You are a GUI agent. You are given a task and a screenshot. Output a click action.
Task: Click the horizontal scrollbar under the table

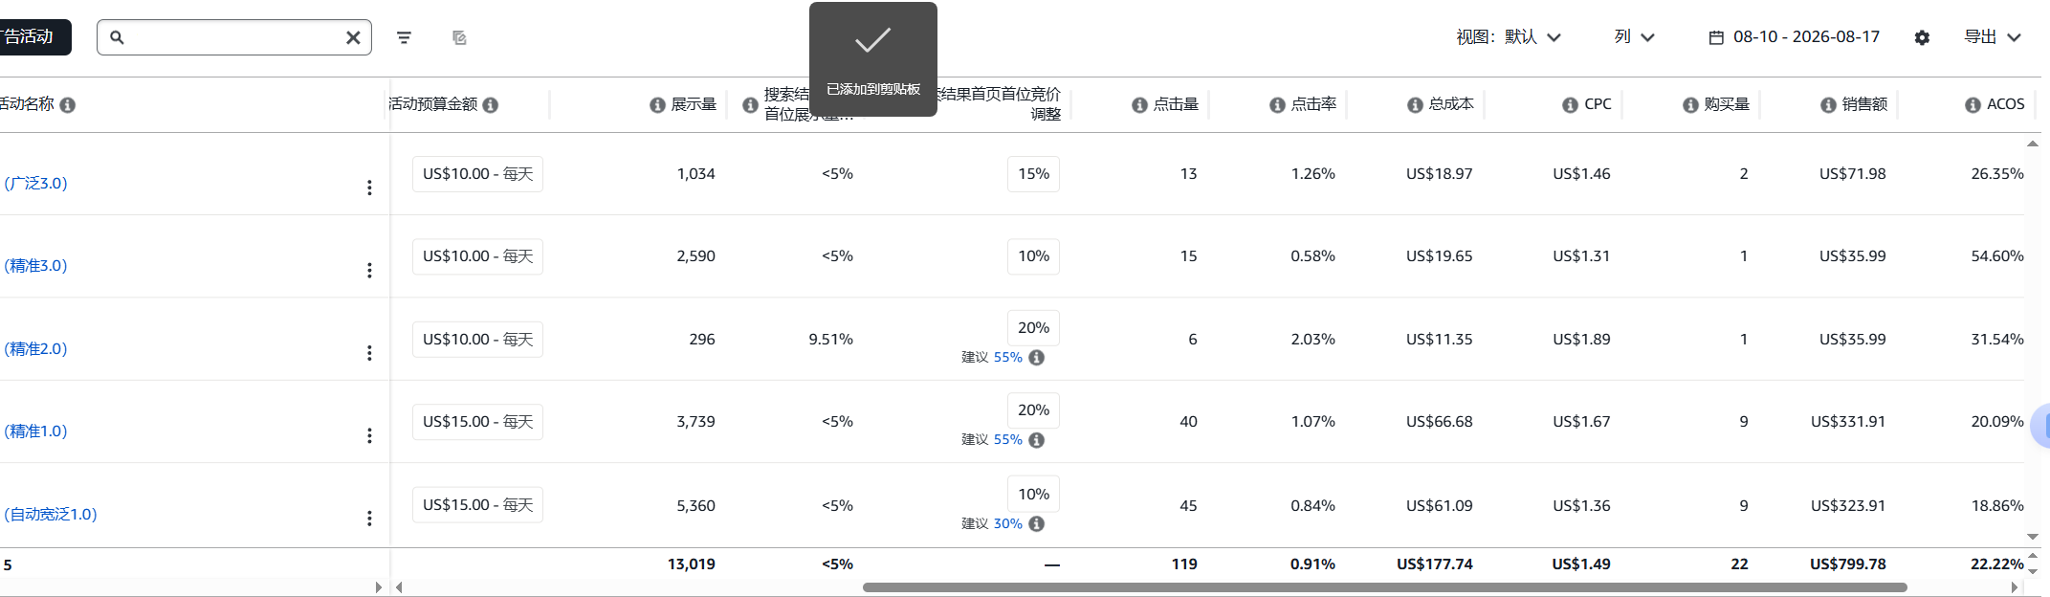click(1384, 587)
